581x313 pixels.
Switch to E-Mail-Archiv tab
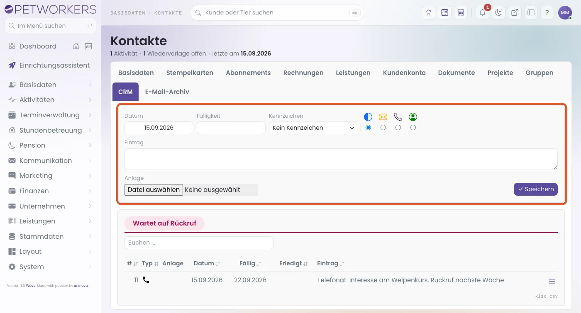[167, 92]
